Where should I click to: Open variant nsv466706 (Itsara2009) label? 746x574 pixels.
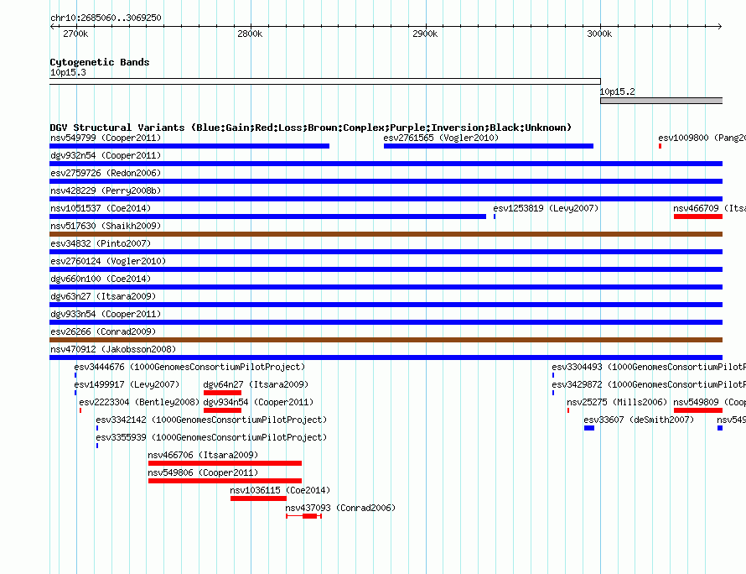click(x=203, y=455)
